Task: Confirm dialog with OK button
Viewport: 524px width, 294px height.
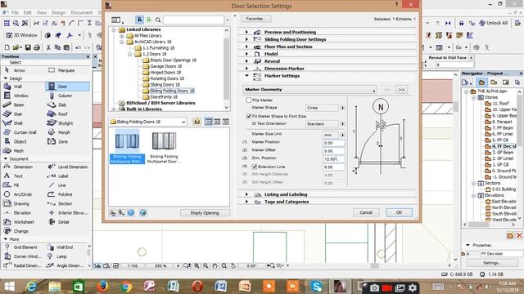Action: click(x=399, y=212)
